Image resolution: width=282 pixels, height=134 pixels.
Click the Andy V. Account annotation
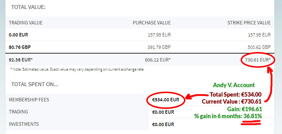[234, 85]
